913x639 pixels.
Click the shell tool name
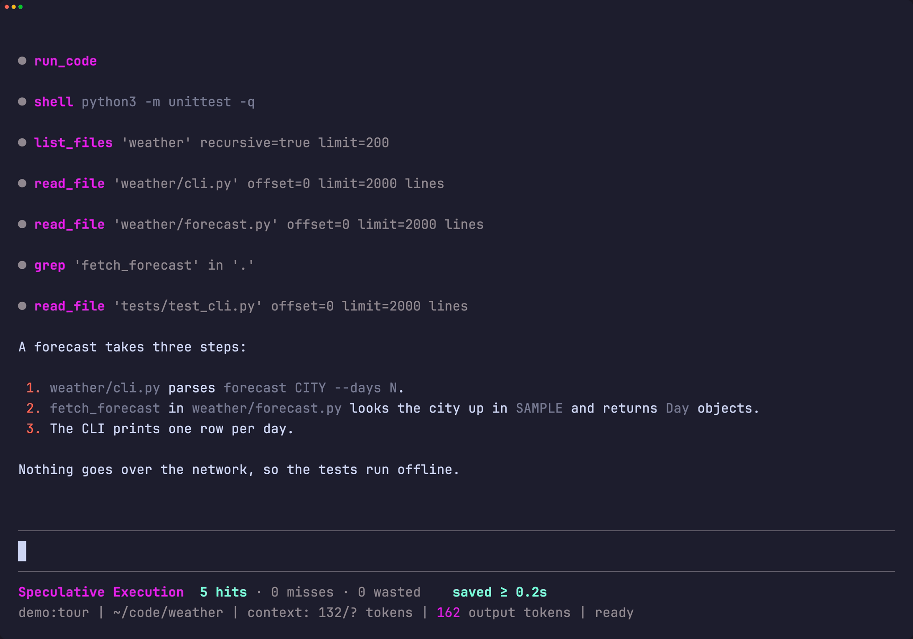click(53, 102)
